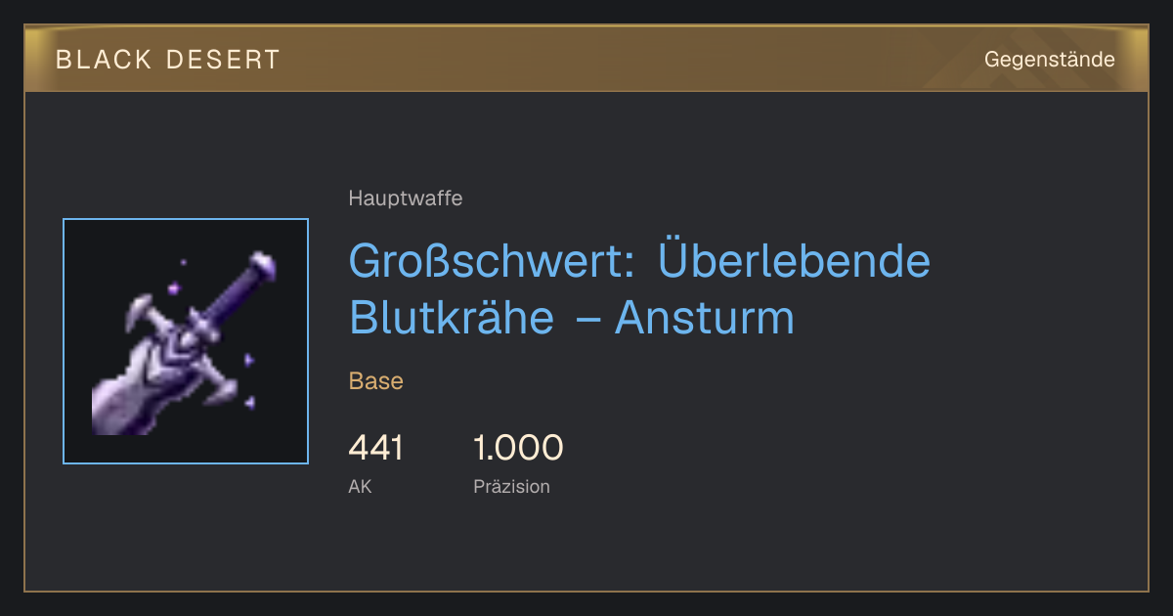This screenshot has width=1173, height=616.
Task: Click the 441 attack value
Action: (375, 449)
